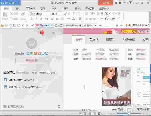The image size is (151, 116).
Task: Click the numbered list icon
Action: (x=92, y=14)
